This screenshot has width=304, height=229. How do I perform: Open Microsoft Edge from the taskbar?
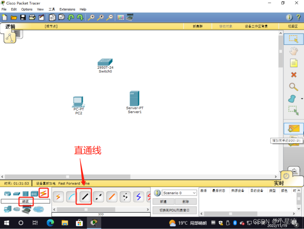point(50,223)
